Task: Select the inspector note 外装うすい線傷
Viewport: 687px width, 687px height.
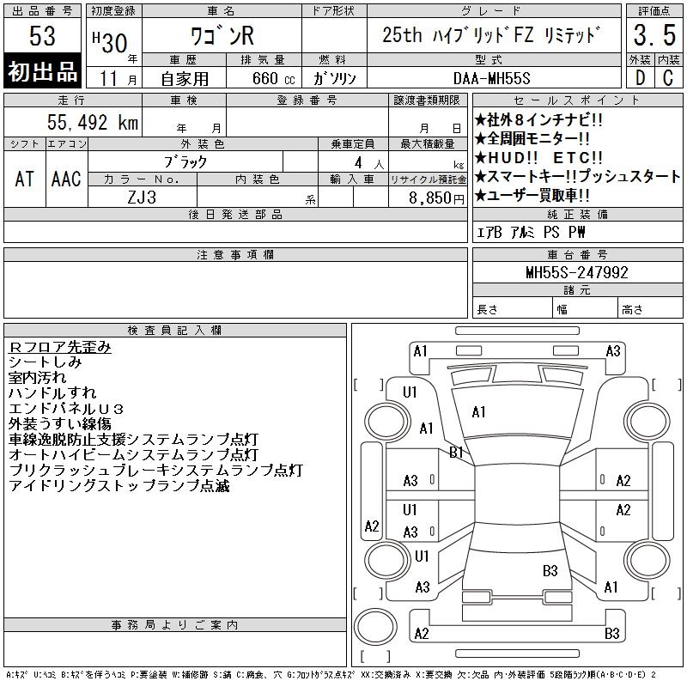Action: tap(59, 423)
